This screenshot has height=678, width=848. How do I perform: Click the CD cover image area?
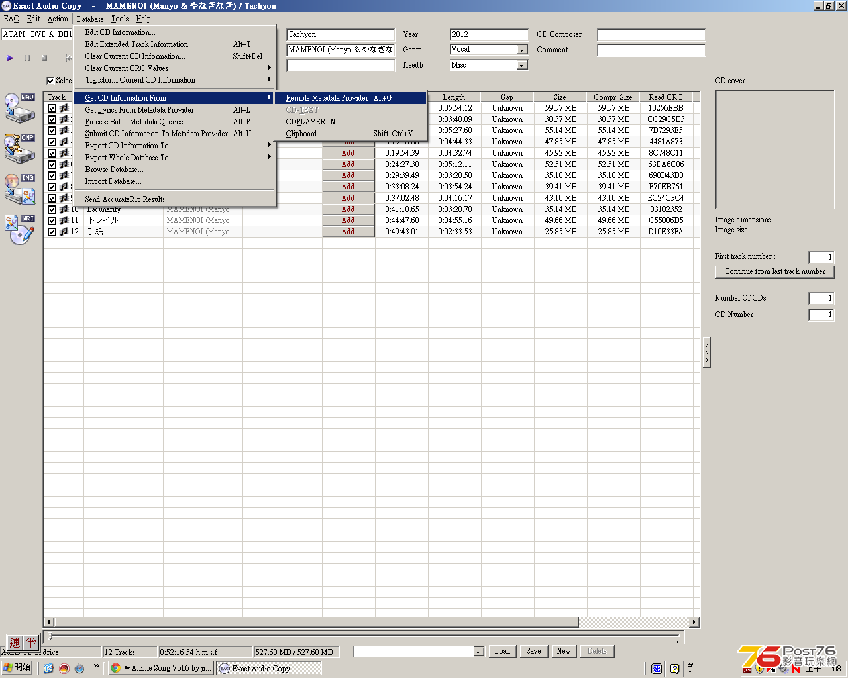tap(774, 150)
